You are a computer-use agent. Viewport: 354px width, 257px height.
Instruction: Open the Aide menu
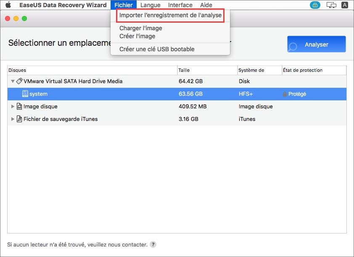click(x=206, y=5)
